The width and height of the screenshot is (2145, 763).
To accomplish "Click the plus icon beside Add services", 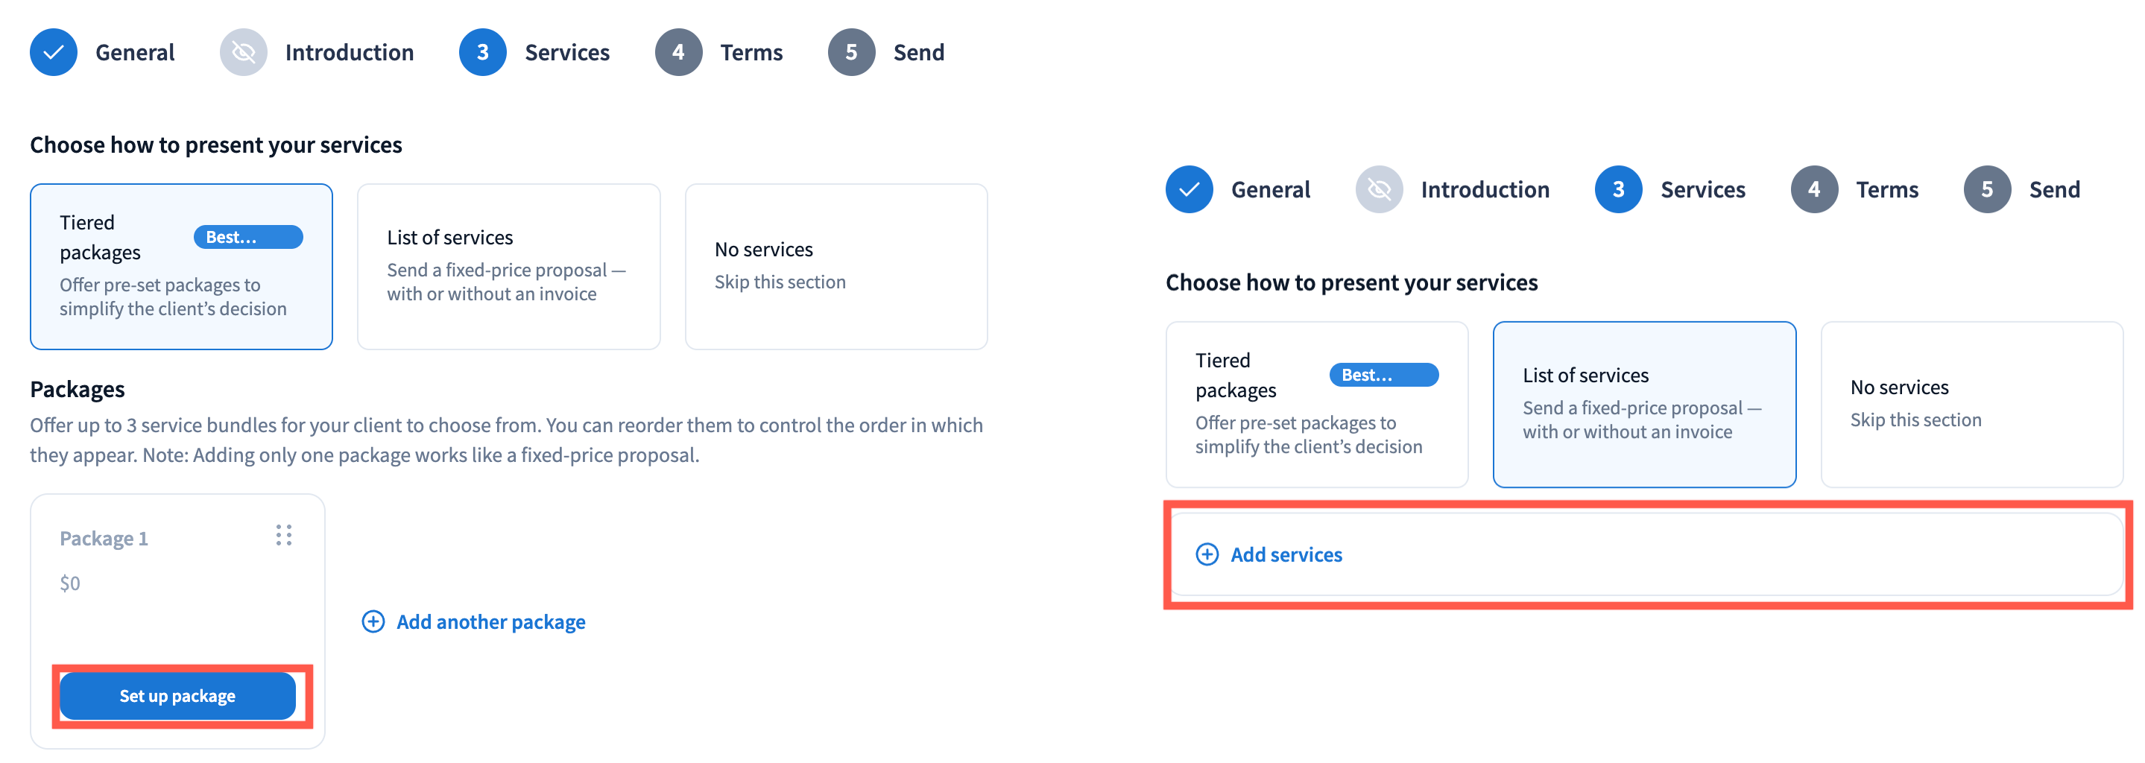I will click(1207, 554).
